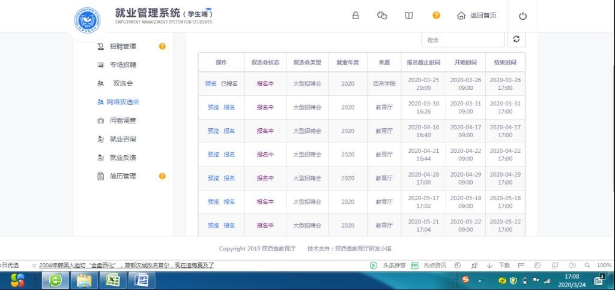Image resolution: width=615 pixels, height=290 pixels.
Task: Click the 搜索 search input field
Action: pyautogui.click(x=462, y=40)
